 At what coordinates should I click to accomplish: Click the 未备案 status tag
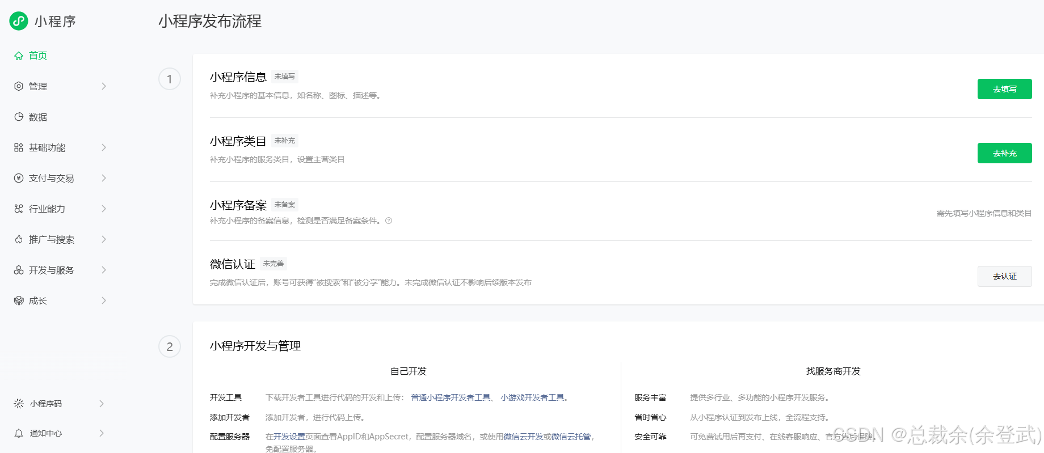(285, 205)
